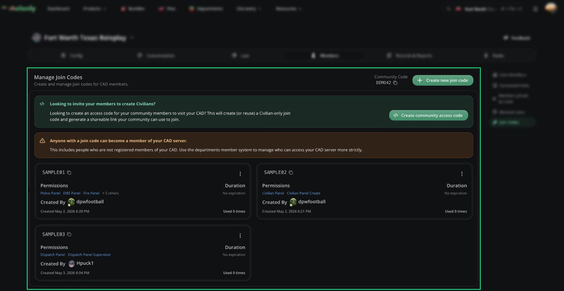Create a new join code
Screen dimensions: 564x291
click(x=443, y=80)
